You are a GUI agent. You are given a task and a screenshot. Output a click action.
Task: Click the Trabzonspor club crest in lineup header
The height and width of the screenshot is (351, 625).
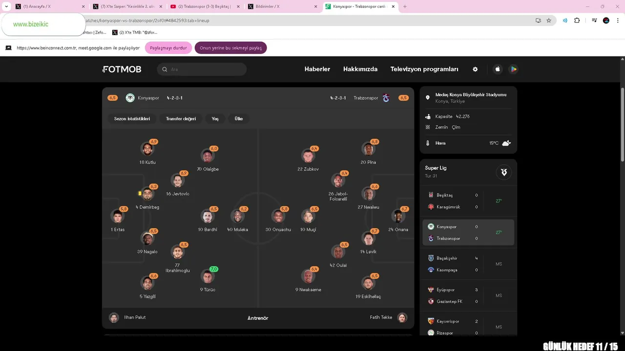pyautogui.click(x=386, y=98)
